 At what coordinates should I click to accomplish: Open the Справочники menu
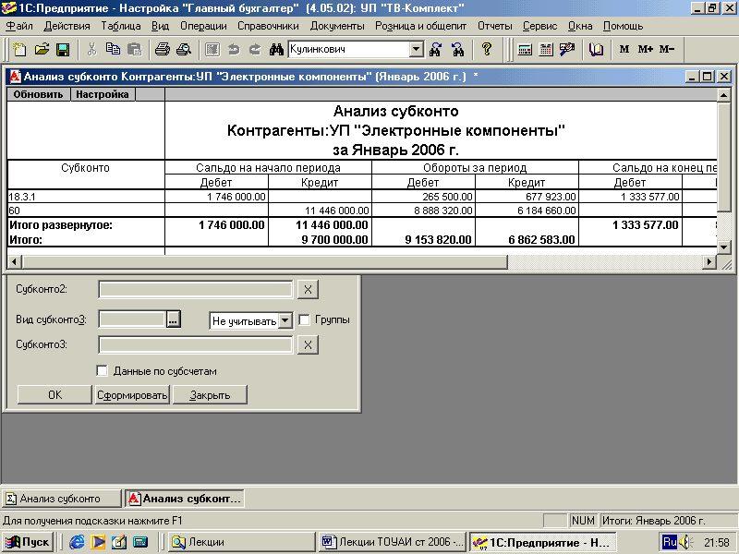tap(268, 26)
